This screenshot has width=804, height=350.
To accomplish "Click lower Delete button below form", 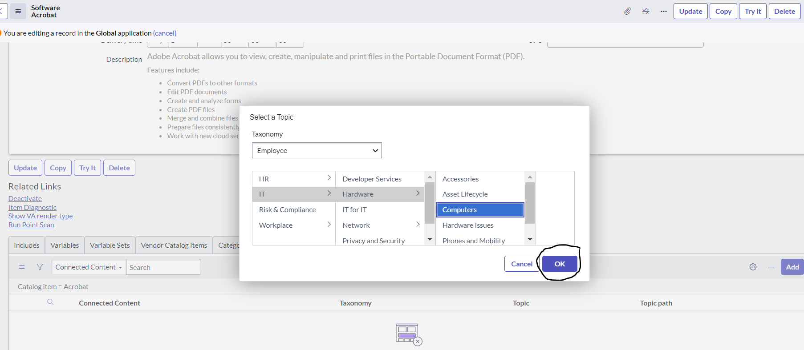I will pos(119,168).
